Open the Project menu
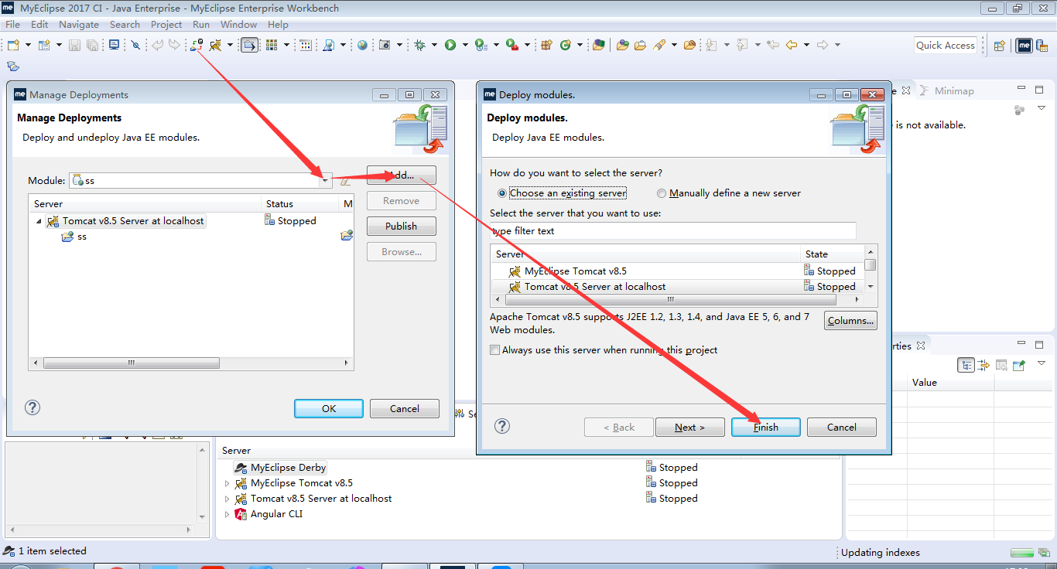The height and width of the screenshot is (569, 1057). pyautogui.click(x=166, y=25)
